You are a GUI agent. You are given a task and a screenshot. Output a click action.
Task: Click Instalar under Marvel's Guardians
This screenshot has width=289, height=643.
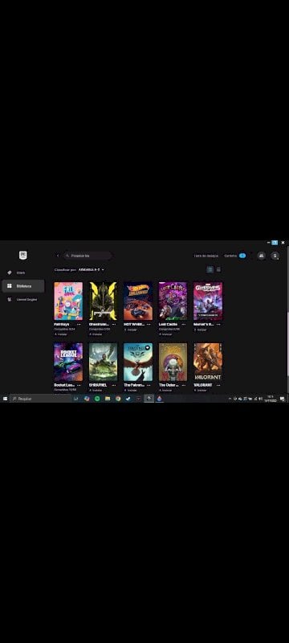[x=201, y=330]
